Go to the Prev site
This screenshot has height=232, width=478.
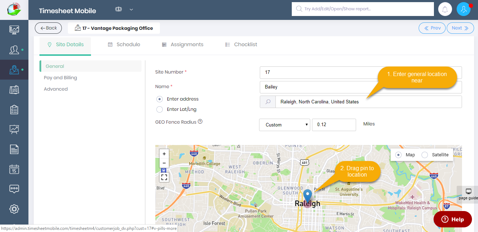[x=432, y=28]
